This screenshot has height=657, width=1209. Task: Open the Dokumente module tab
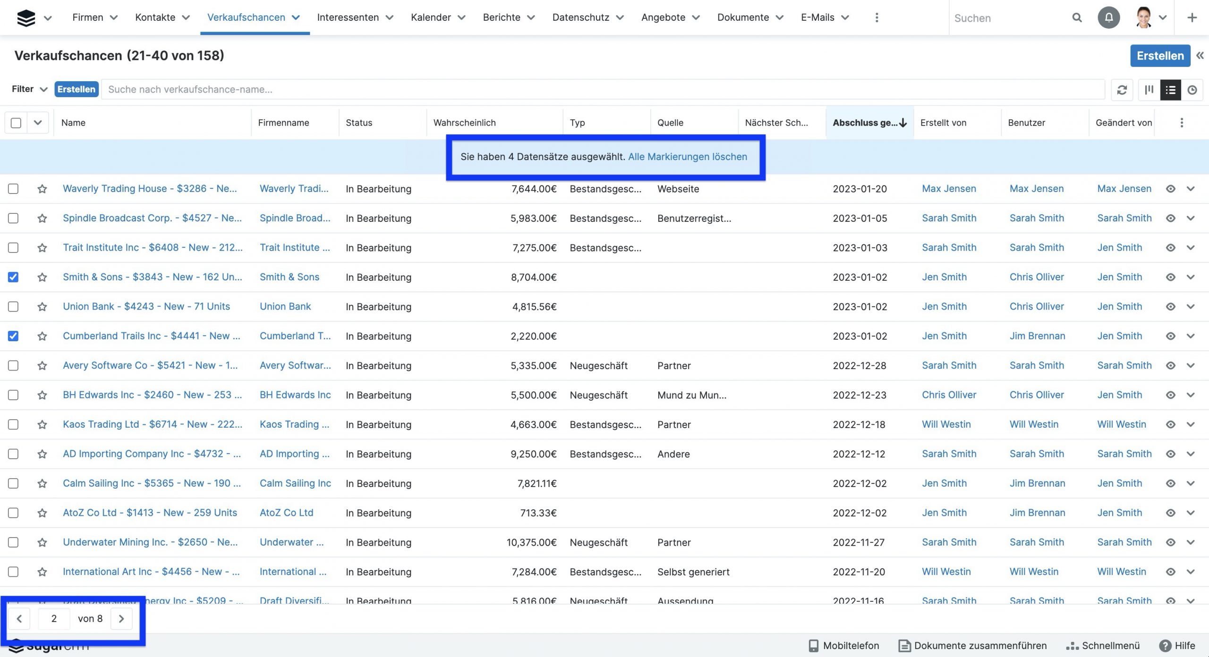tap(743, 17)
